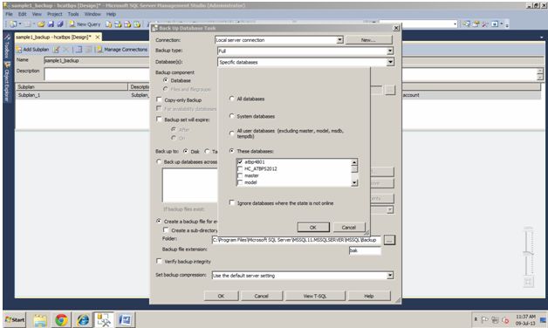Click the New... connection button
This screenshot has width=548, height=328.
[x=368, y=40]
